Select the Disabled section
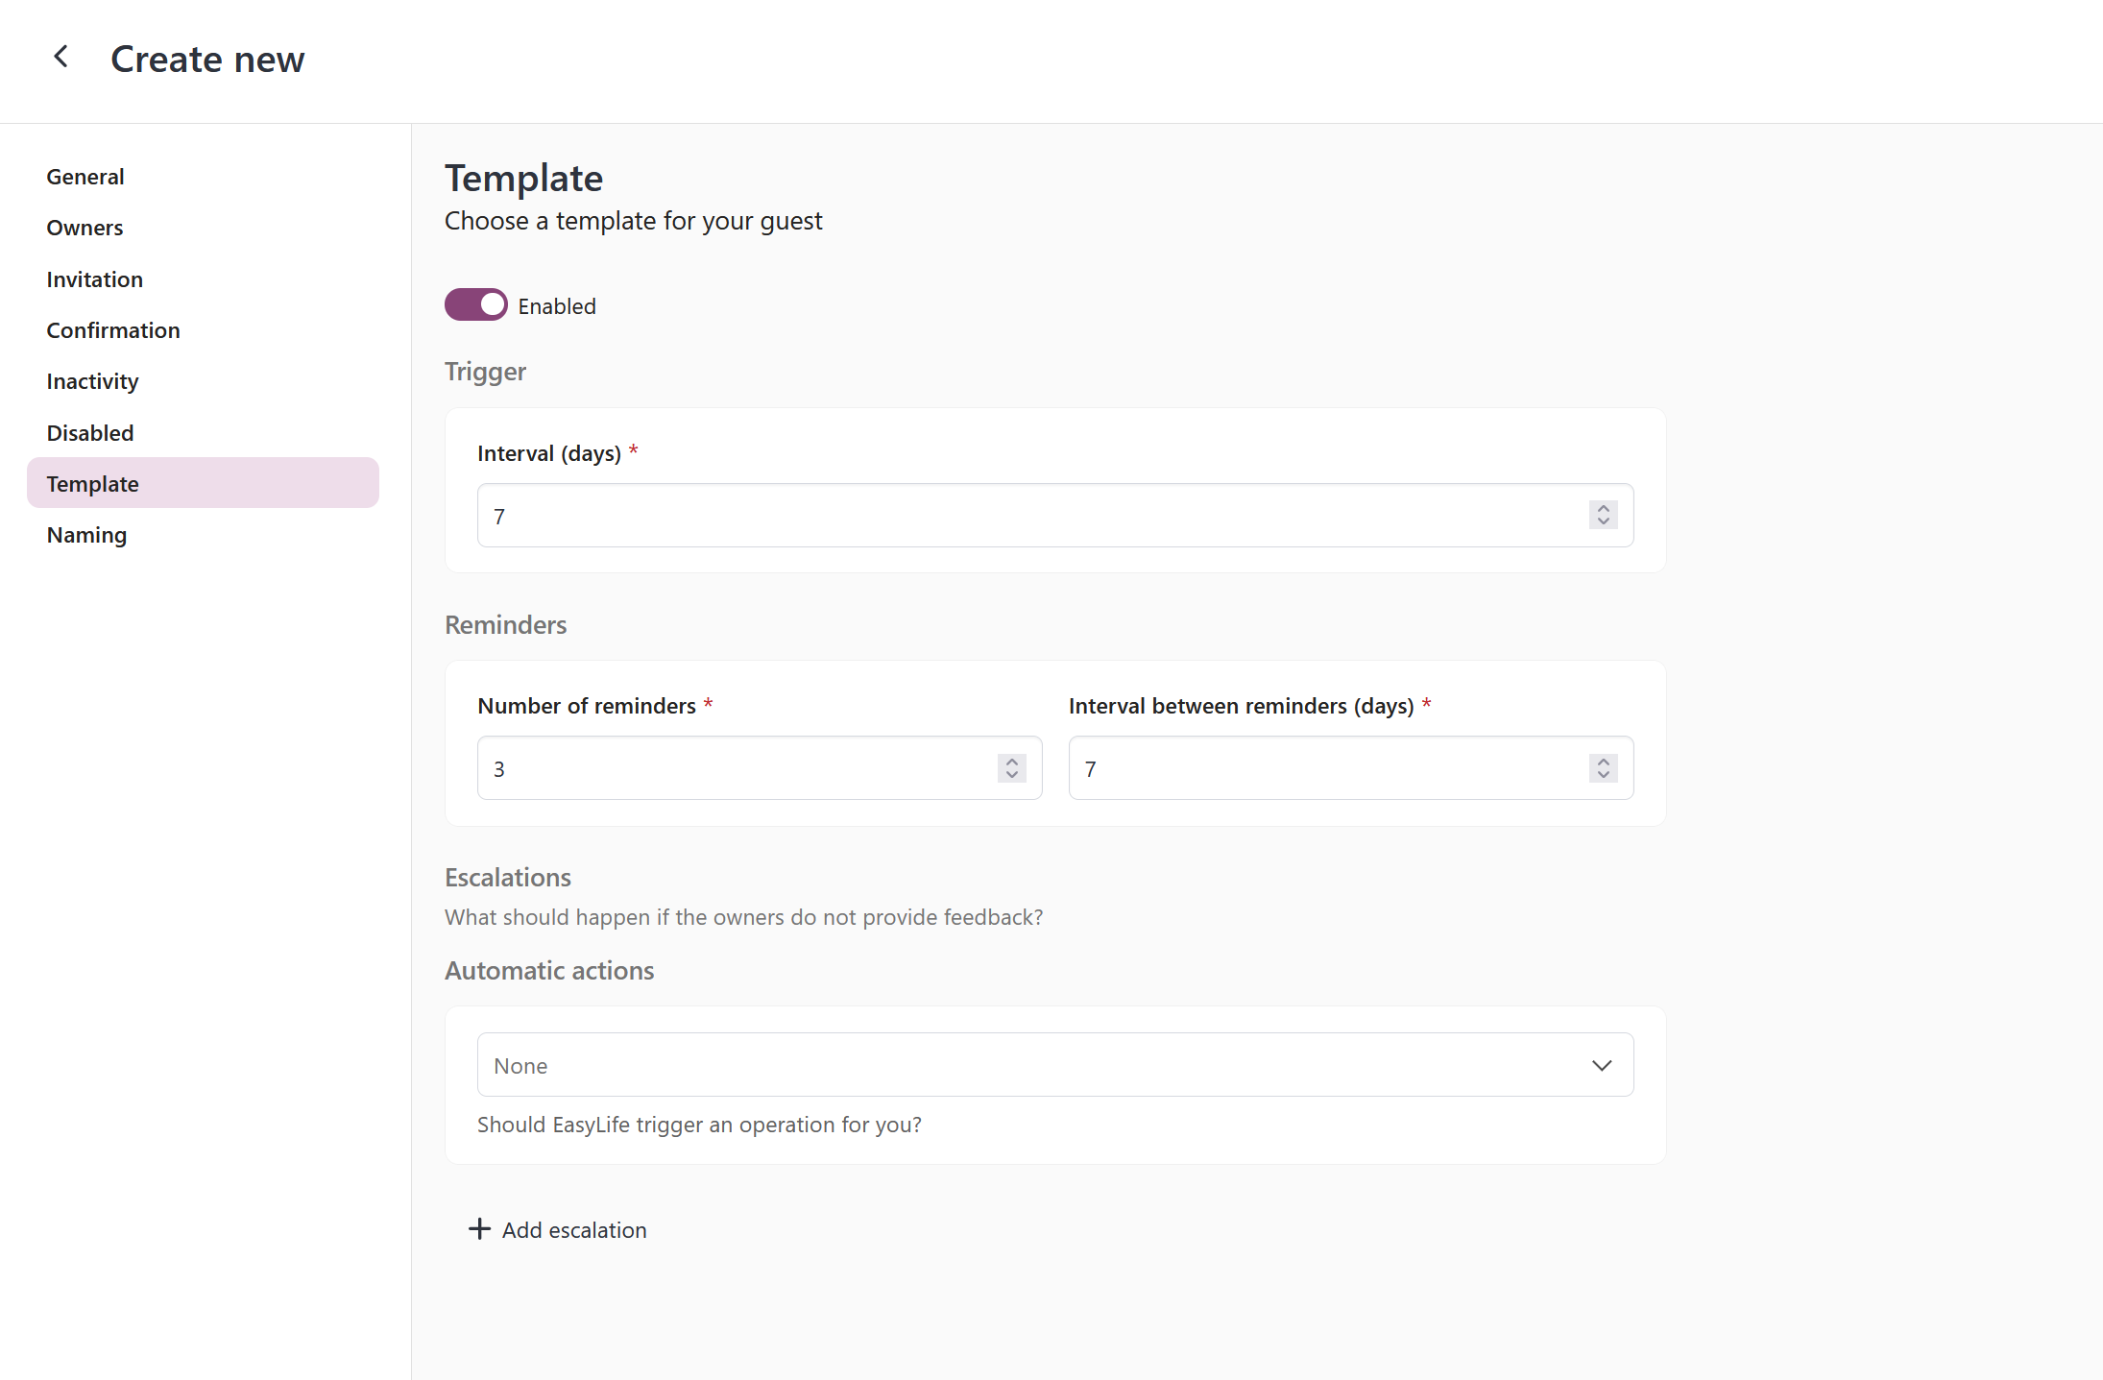This screenshot has width=2103, height=1380. tap(89, 432)
